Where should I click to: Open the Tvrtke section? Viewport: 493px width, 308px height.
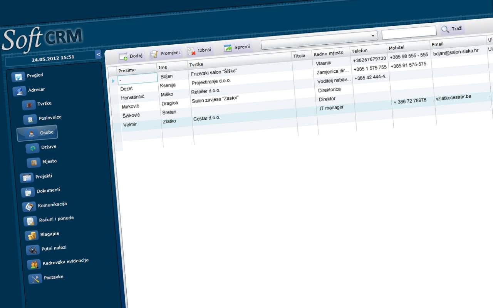pyautogui.click(x=45, y=104)
